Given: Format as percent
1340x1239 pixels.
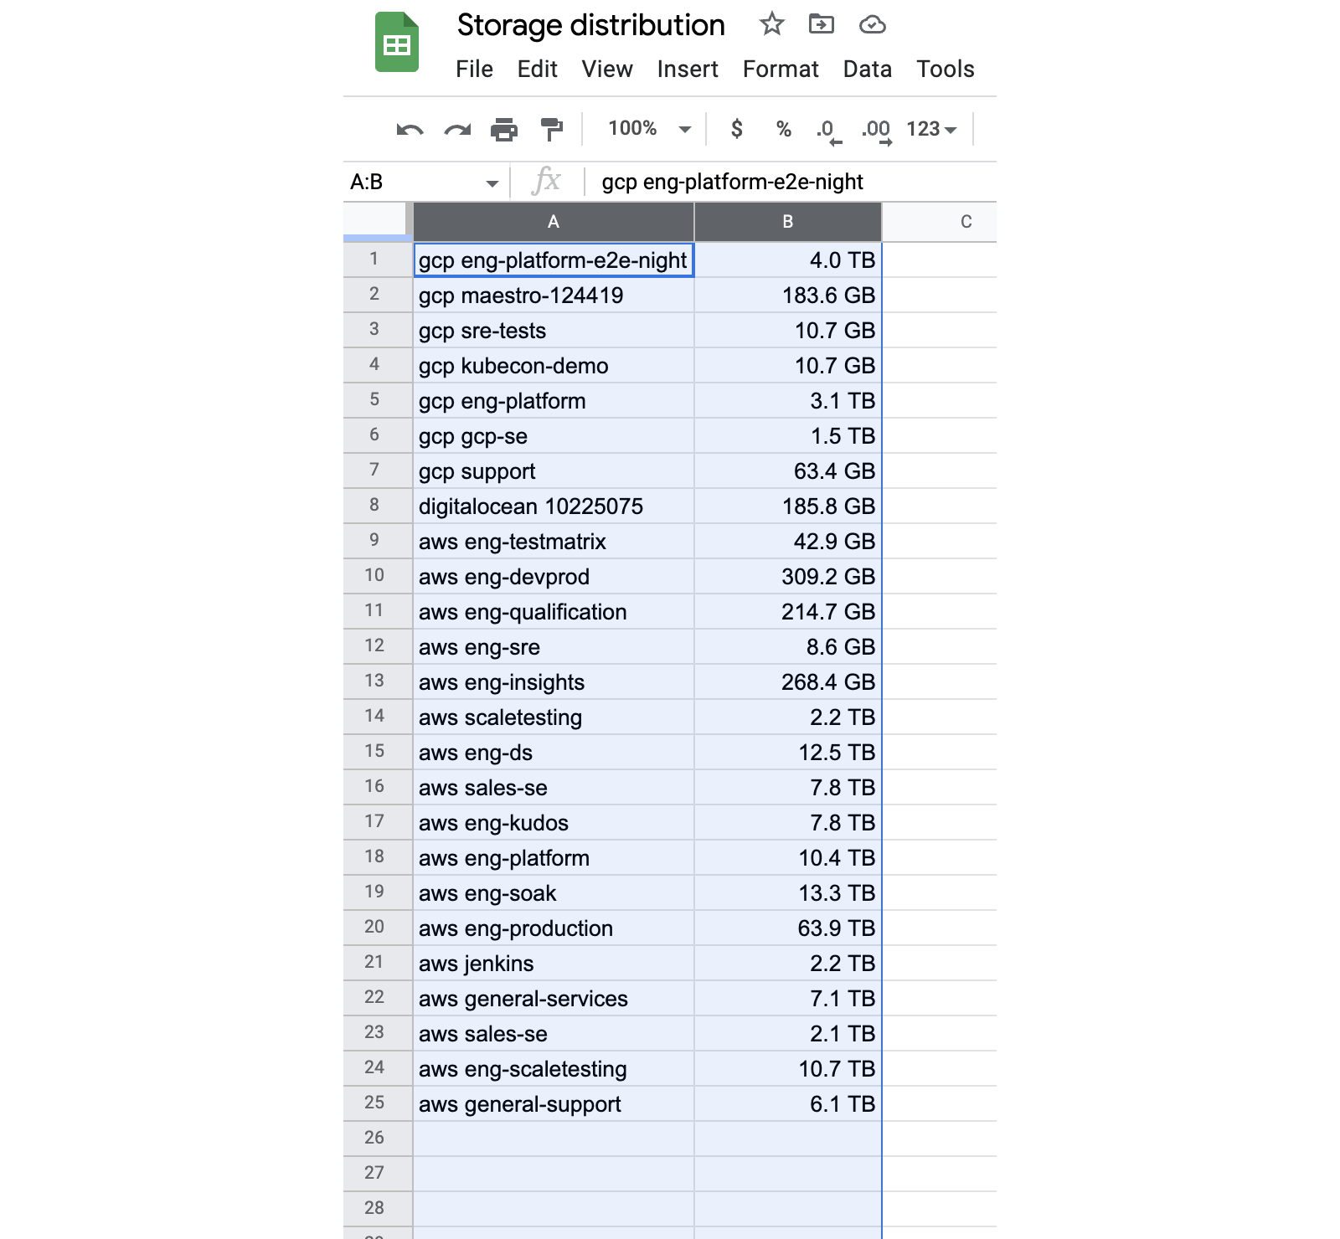Looking at the screenshot, I should 784,129.
